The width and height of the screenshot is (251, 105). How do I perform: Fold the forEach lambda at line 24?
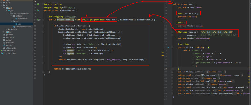(43, 32)
